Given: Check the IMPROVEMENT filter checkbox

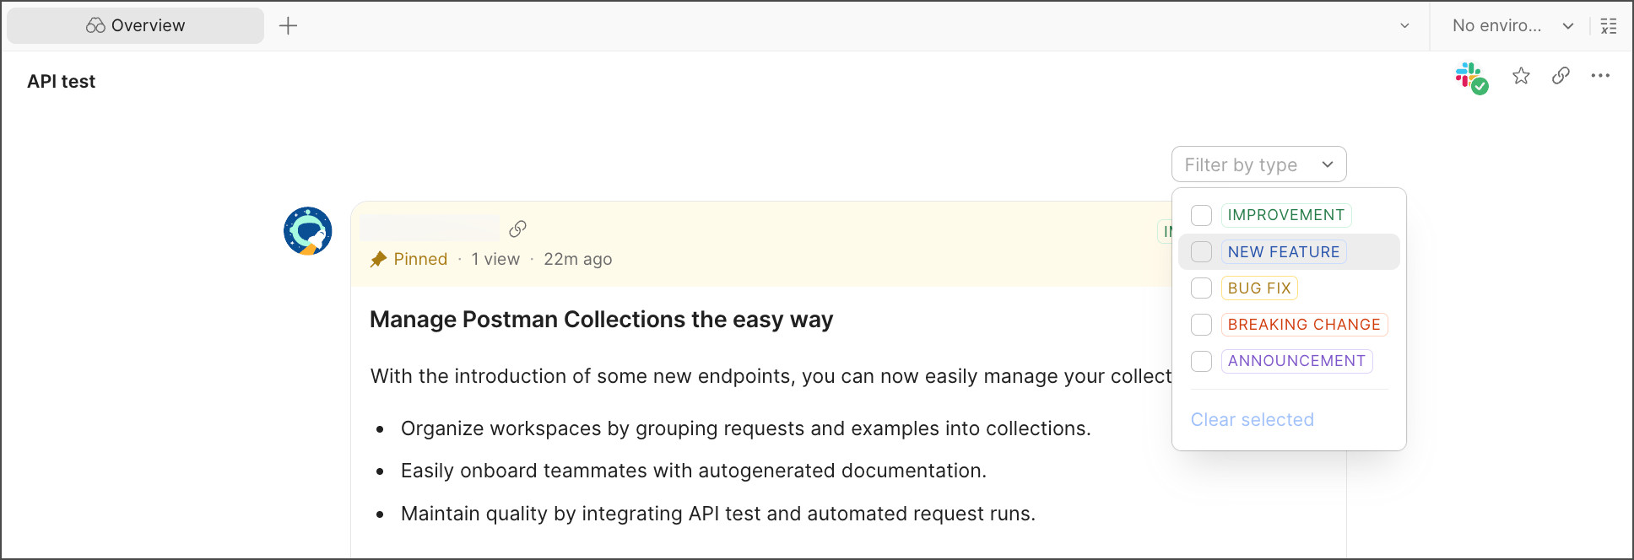Looking at the screenshot, I should [x=1201, y=215].
